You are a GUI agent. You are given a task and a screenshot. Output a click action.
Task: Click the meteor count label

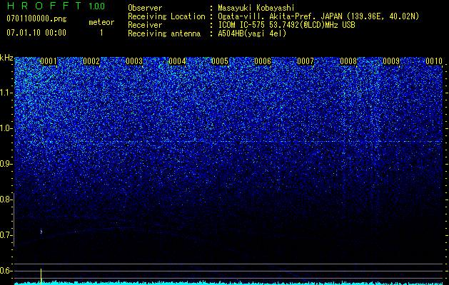[101, 22]
